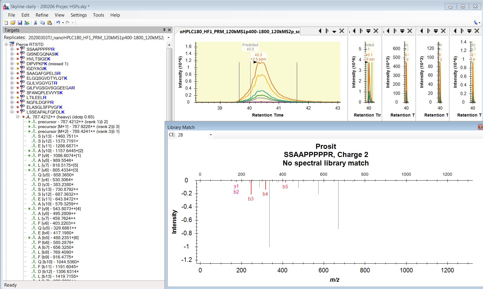The width and height of the screenshot is (483, 289).
Task: Click the b3 ion peak label in spectrum
Action: point(251,199)
